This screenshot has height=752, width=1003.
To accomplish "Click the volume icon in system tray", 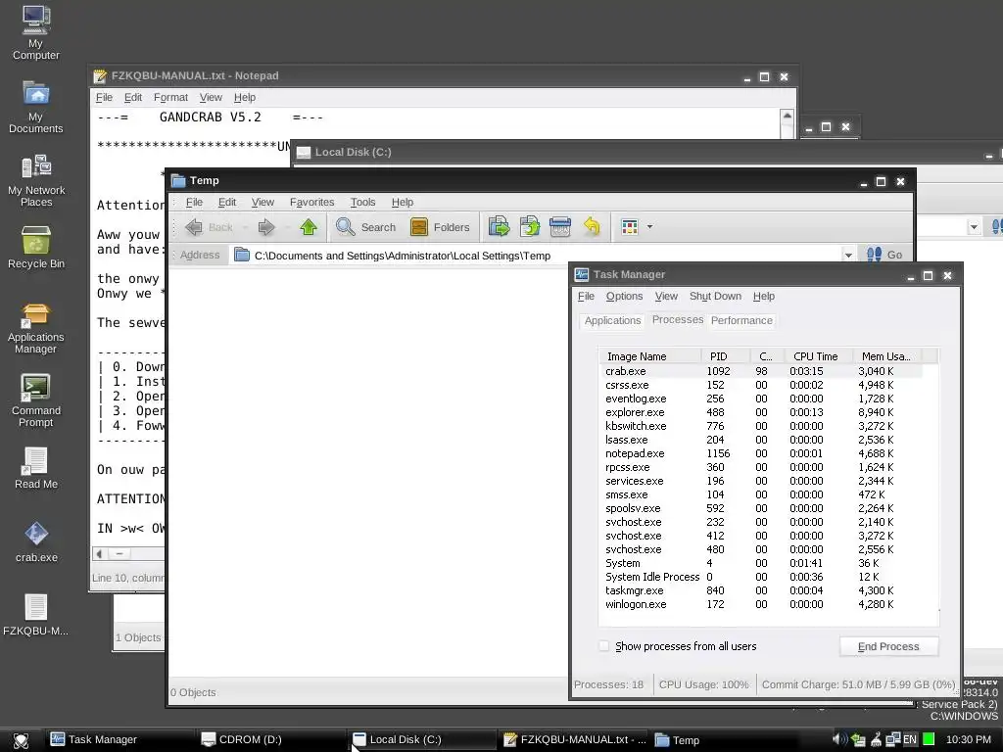I will click(x=839, y=740).
